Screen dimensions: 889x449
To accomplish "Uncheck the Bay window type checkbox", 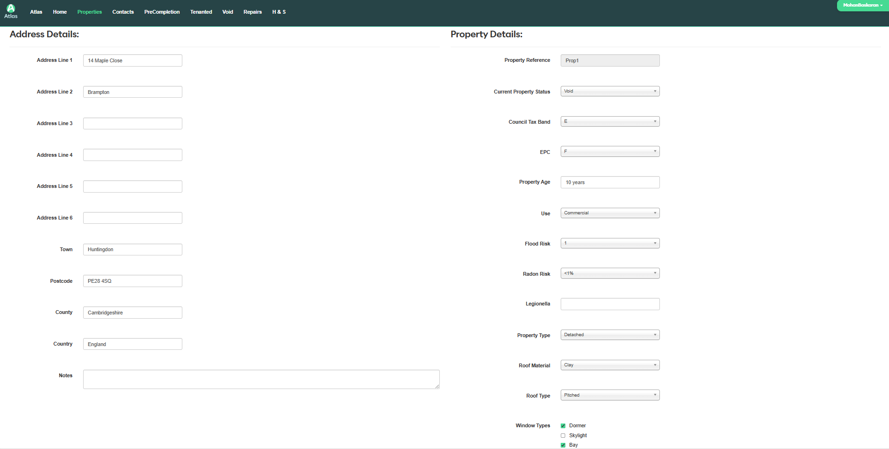I will click(563, 445).
